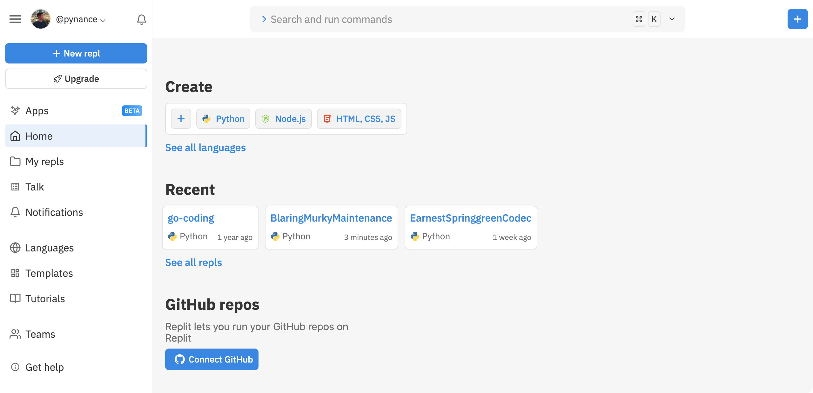813x393 pixels.
Task: Click the blue plus button top right
Action: (797, 19)
